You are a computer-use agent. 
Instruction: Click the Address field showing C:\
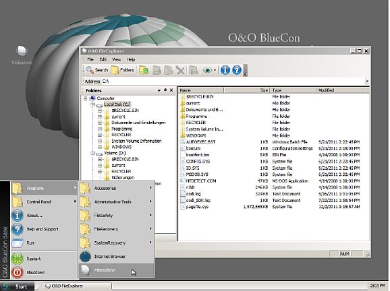pos(233,82)
